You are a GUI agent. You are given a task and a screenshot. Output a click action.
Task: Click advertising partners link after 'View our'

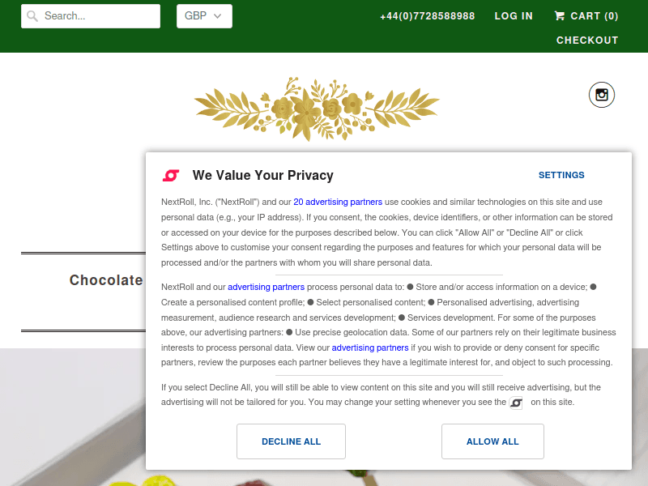(370, 347)
